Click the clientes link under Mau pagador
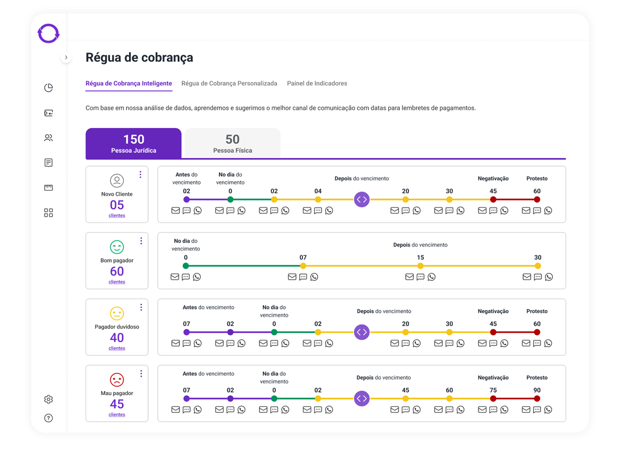 pyautogui.click(x=117, y=415)
